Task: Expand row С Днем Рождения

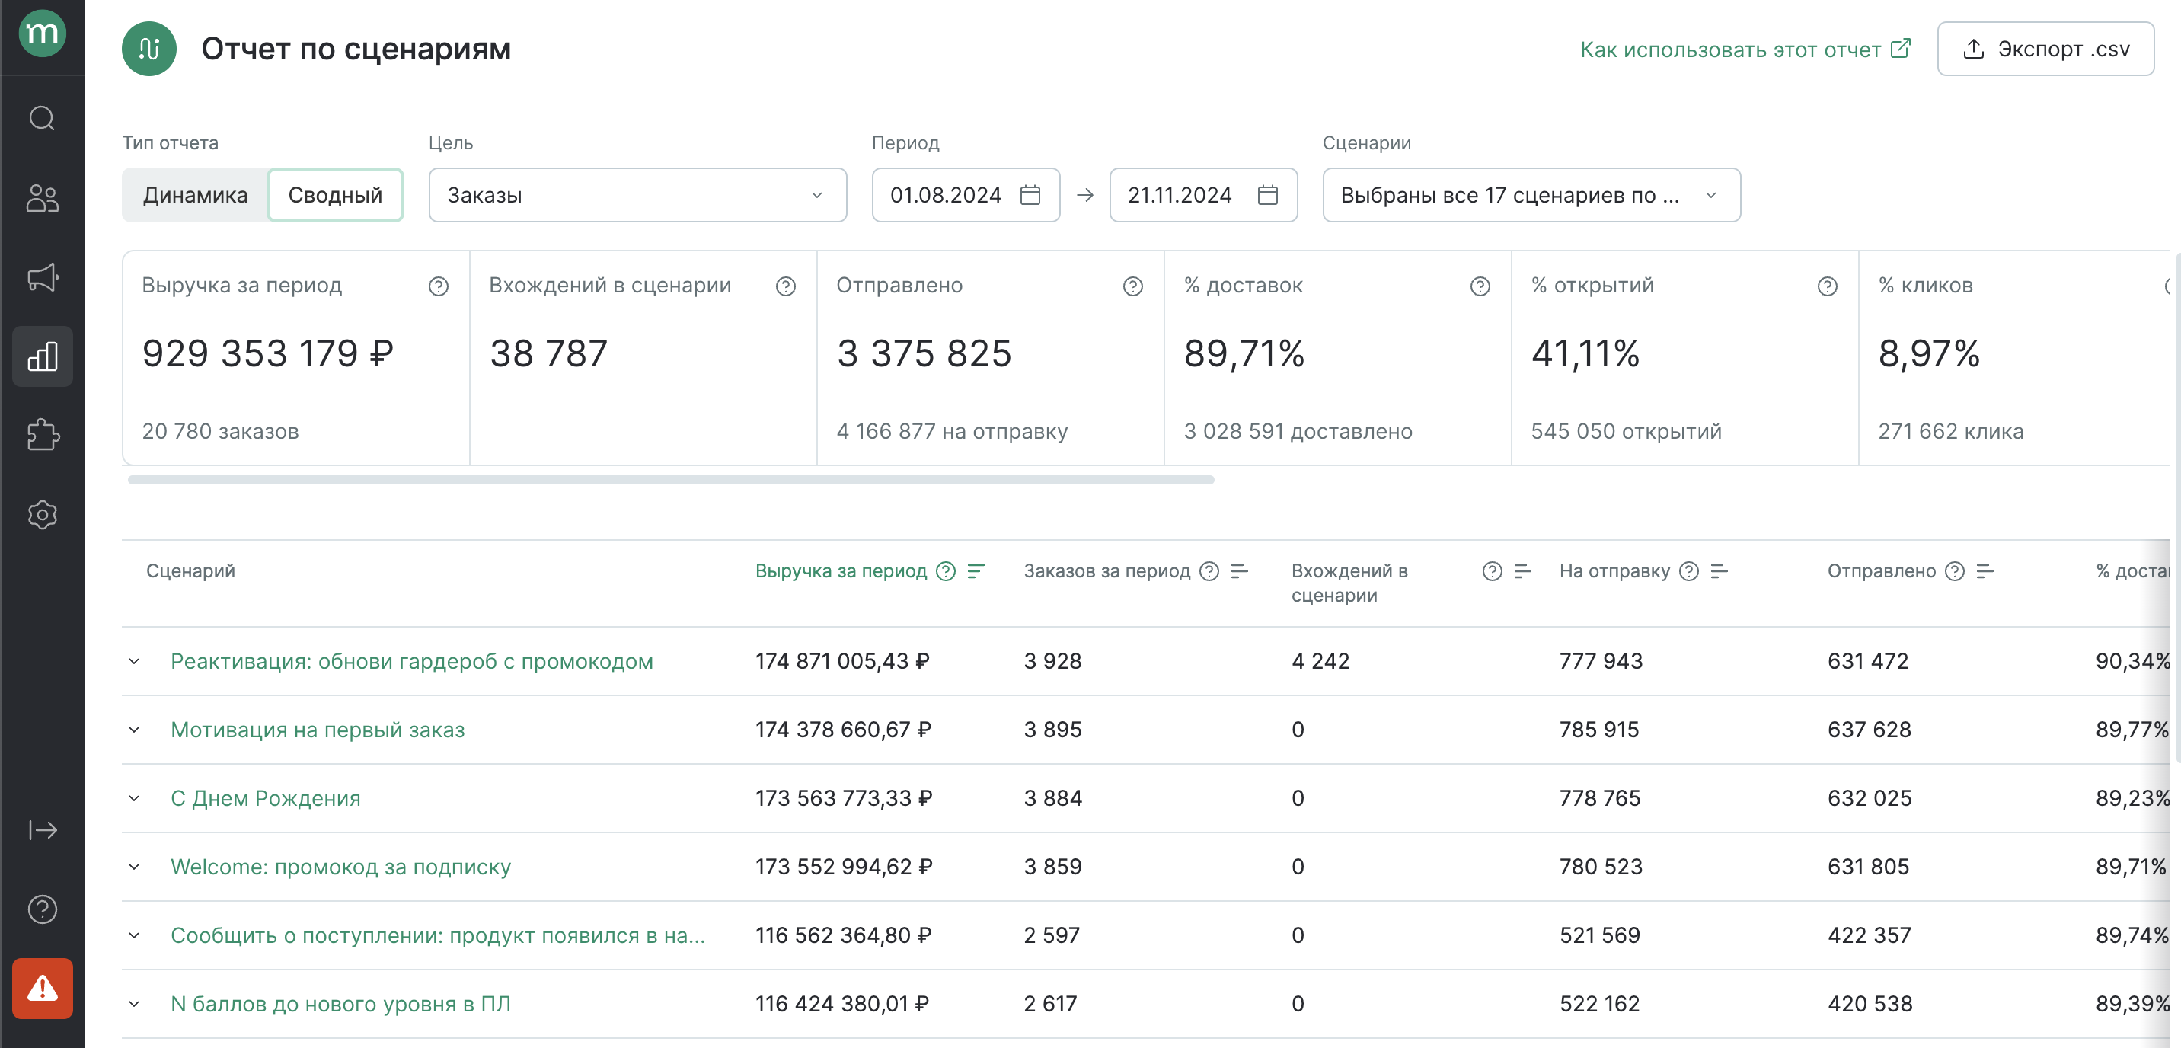Action: click(134, 798)
